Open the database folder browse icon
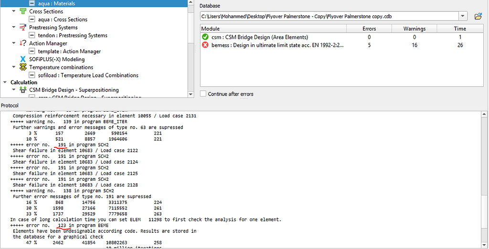 (478, 17)
